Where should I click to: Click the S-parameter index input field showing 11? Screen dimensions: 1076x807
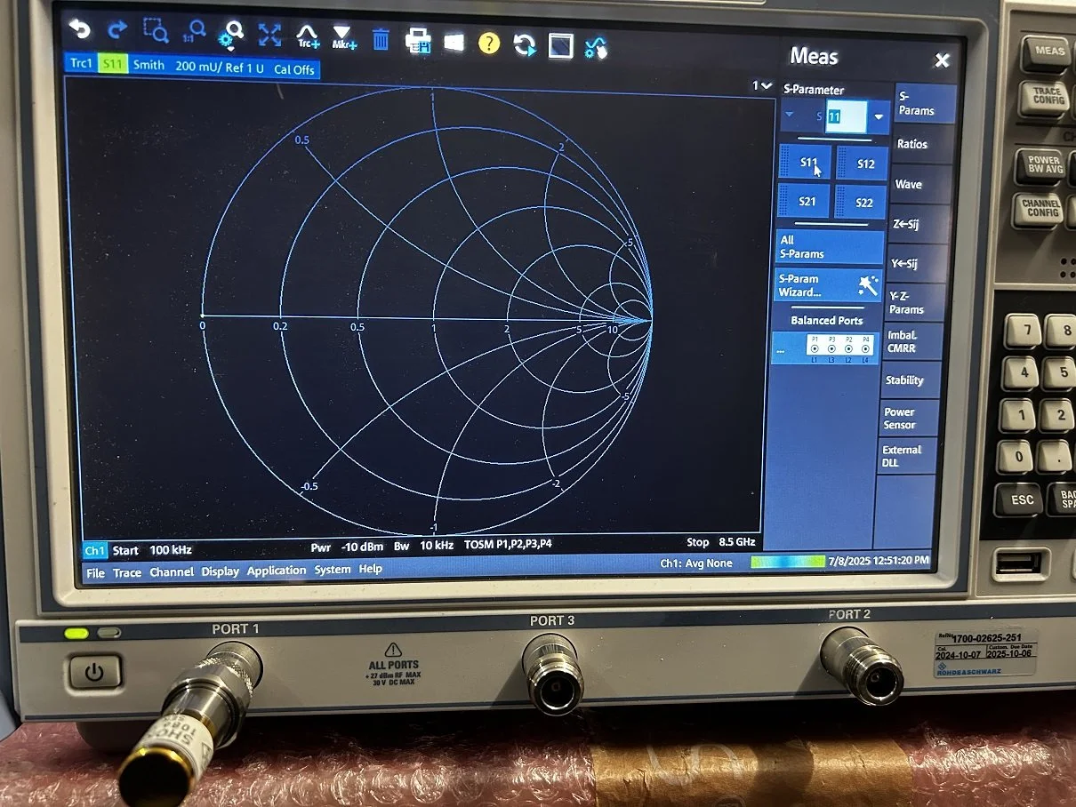click(x=845, y=116)
